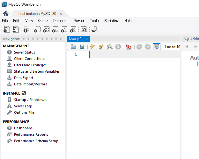The width and height of the screenshot is (199, 159).
Task: Create a new stored procedure icon
Action: pyautogui.click(x=64, y=29)
